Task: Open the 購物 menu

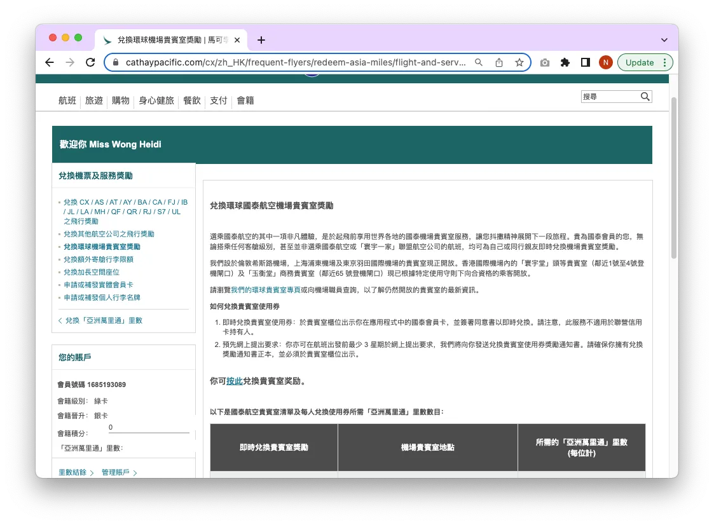Action: pyautogui.click(x=121, y=100)
